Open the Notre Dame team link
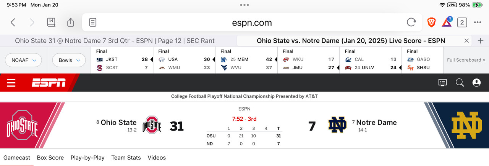The width and height of the screenshot is (489, 166). (x=376, y=123)
